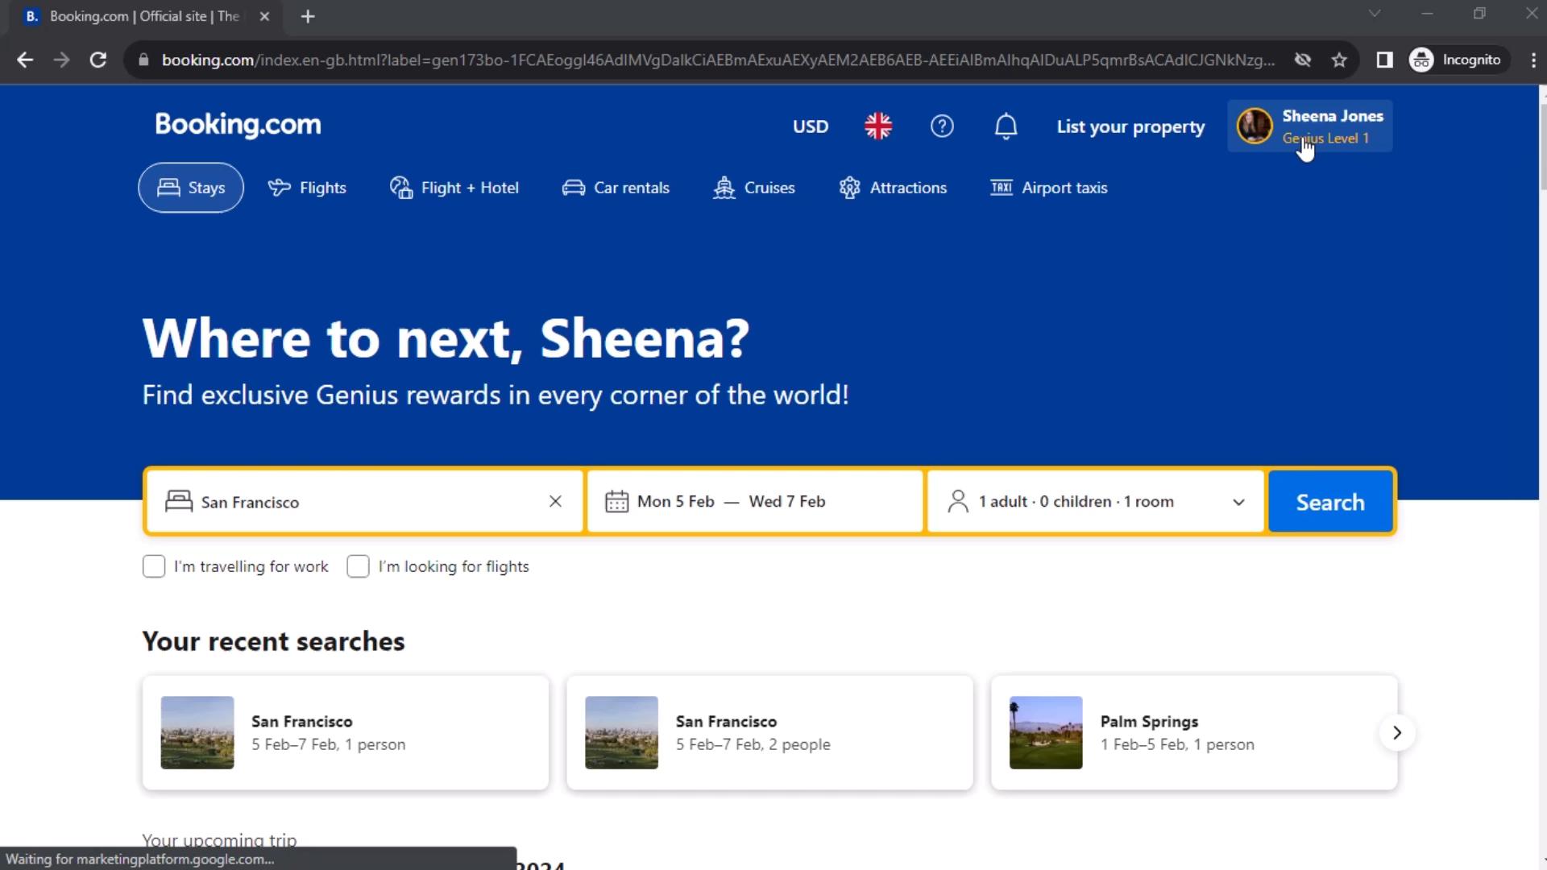Open Attractions section
The width and height of the screenshot is (1547, 870).
pos(908,188)
